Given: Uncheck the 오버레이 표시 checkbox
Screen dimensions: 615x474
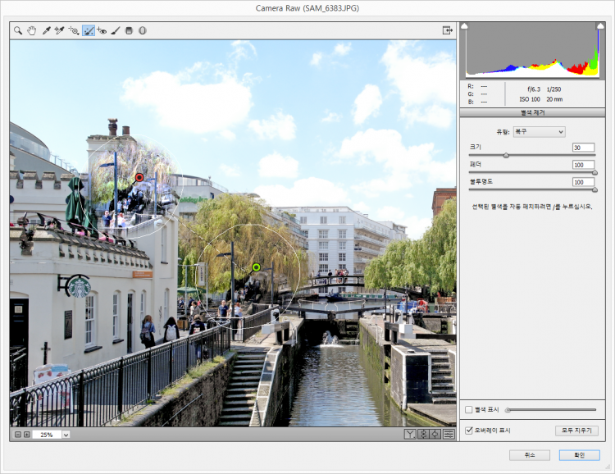Looking at the screenshot, I should pyautogui.click(x=469, y=430).
